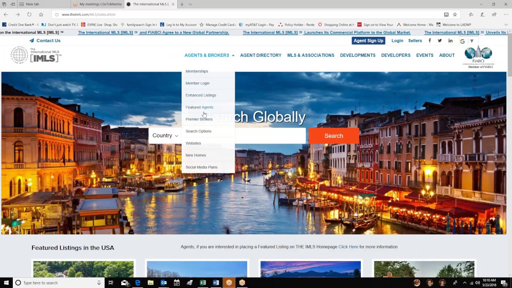Choose Enhanced Listings menu entry
The height and width of the screenshot is (288, 512).
(201, 95)
